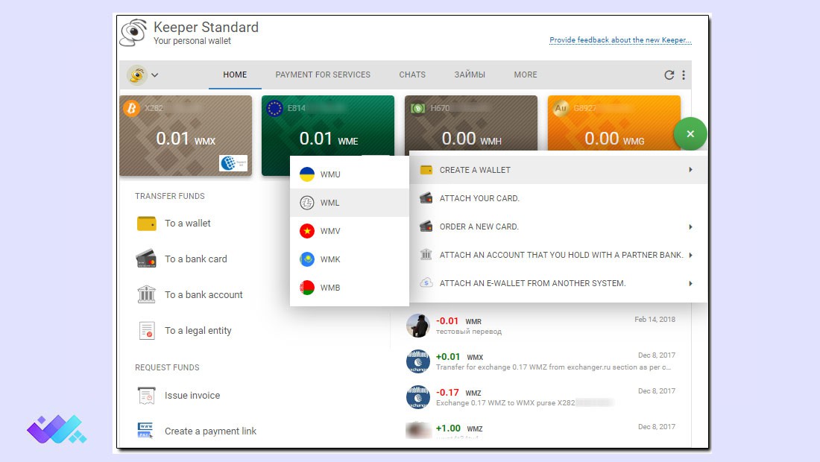The image size is (820, 462).
Task: Click the yellow wallet transfer icon
Action: (x=146, y=224)
